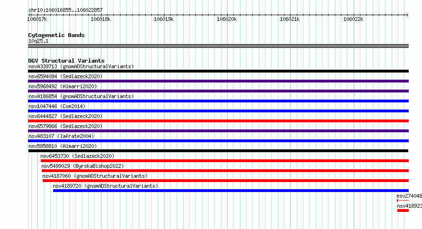Click the 106021k ruler position label
422x229 pixels.
coord(290,19)
